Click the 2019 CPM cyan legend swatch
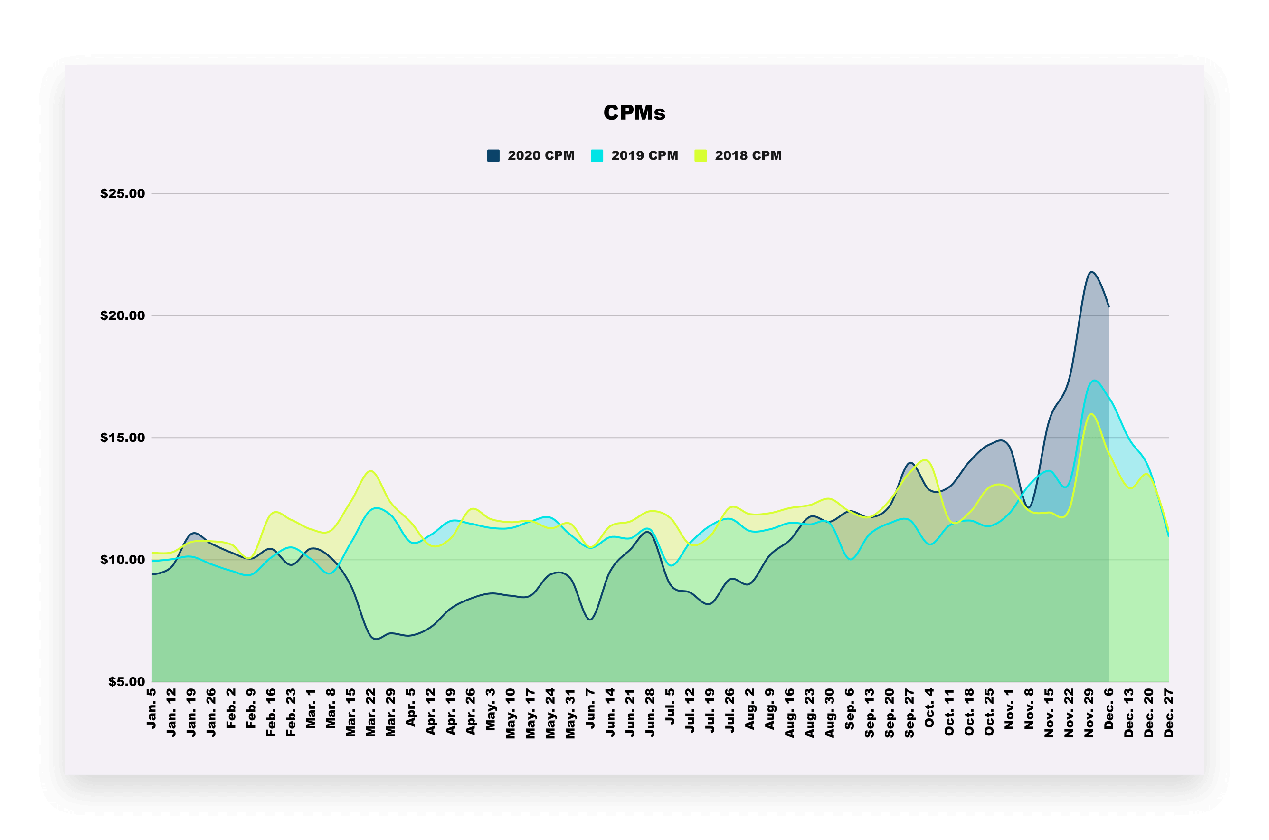 [597, 155]
